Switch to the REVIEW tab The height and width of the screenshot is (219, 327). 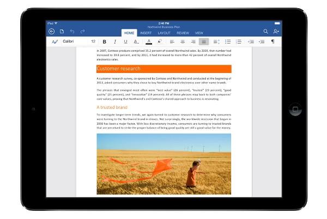pyautogui.click(x=183, y=33)
